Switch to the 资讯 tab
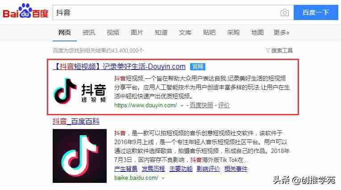Viewport: 341px width, 190px height. click(89, 32)
